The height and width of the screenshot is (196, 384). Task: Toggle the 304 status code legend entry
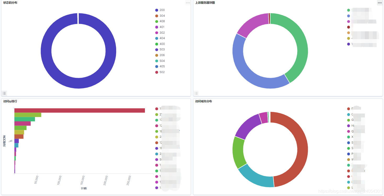click(160, 16)
